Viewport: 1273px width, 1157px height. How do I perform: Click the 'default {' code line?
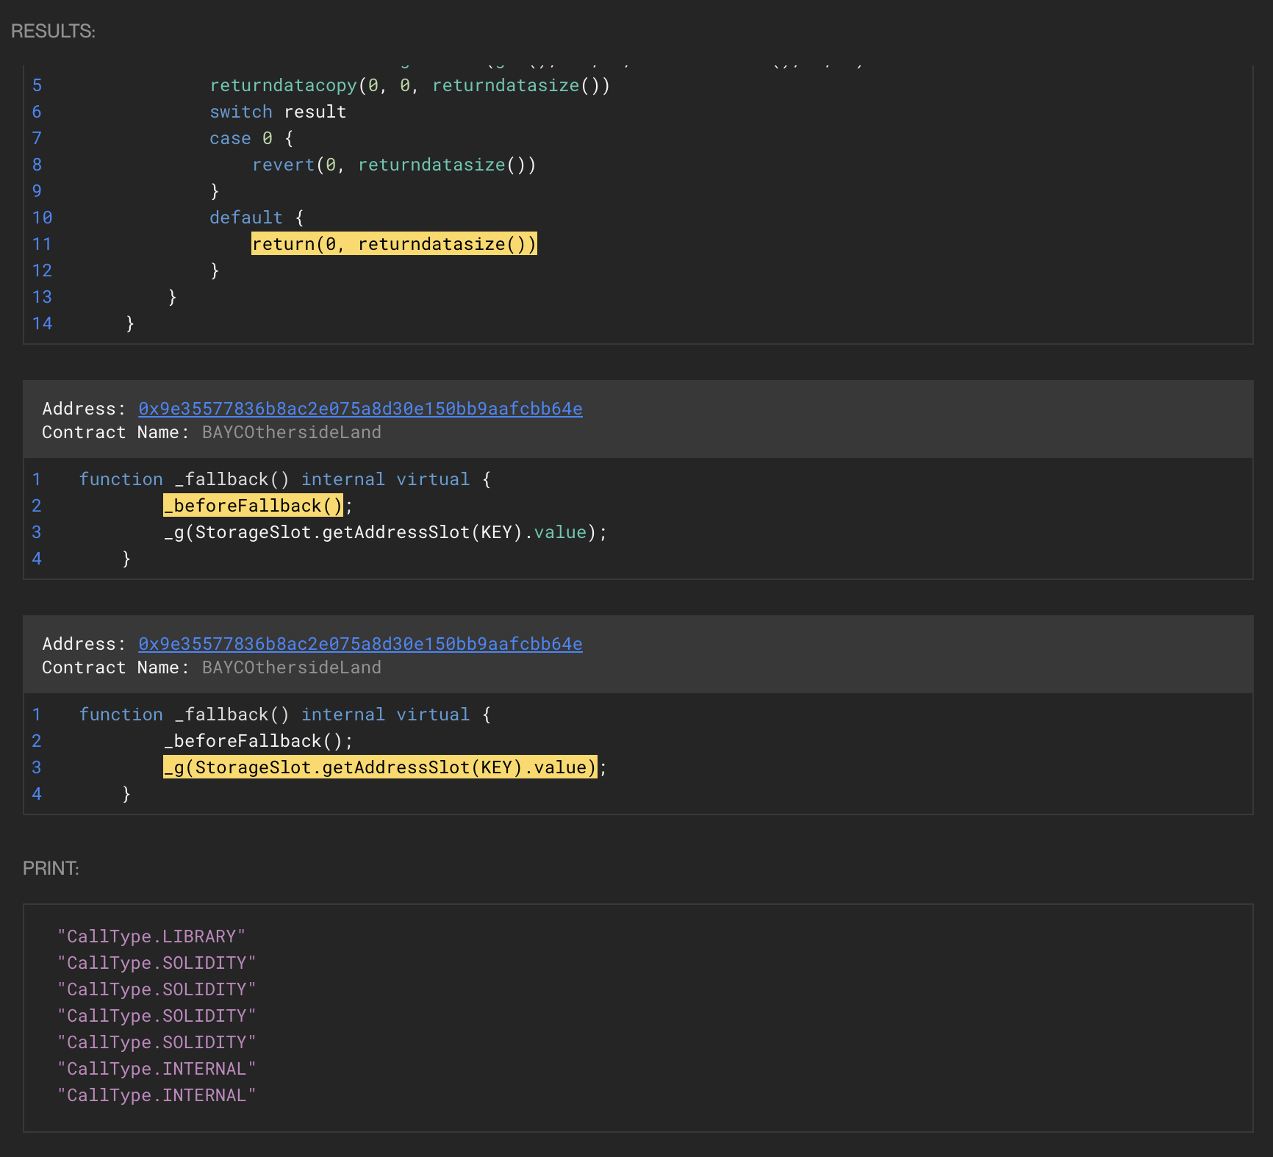click(x=257, y=218)
